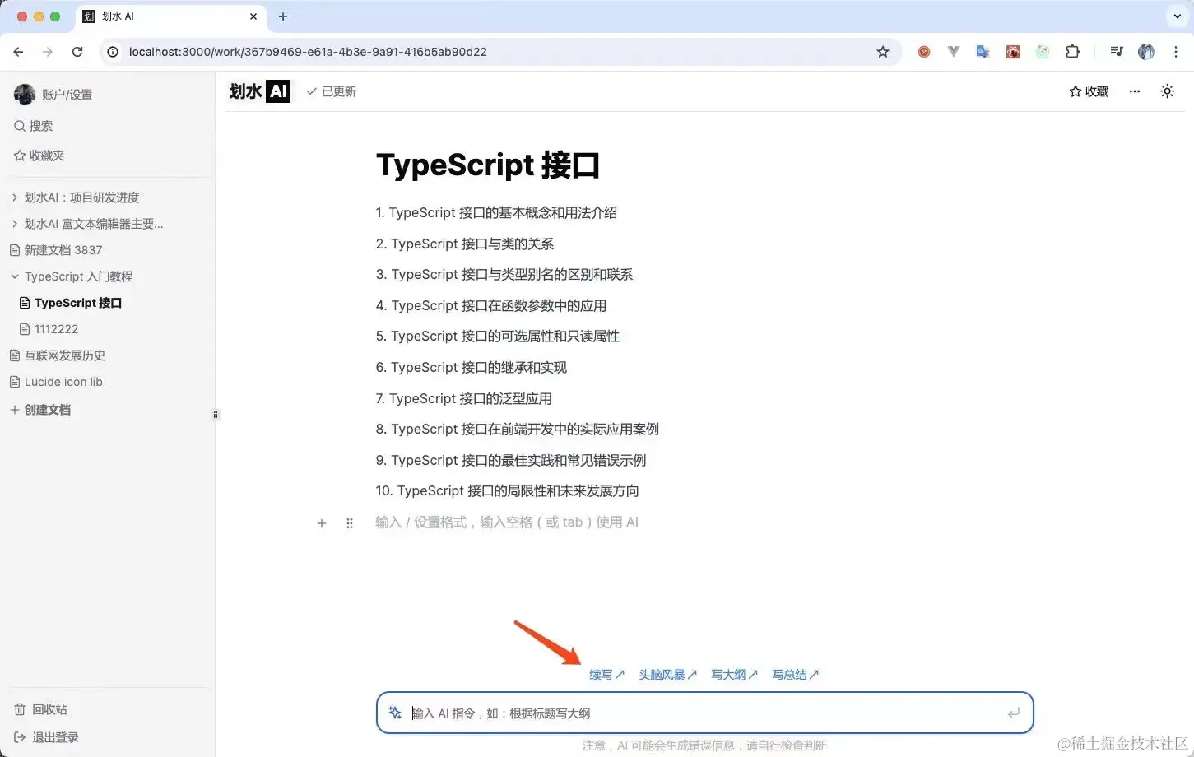
Task: Reload the page with the refresh icon
Action: coord(77,52)
